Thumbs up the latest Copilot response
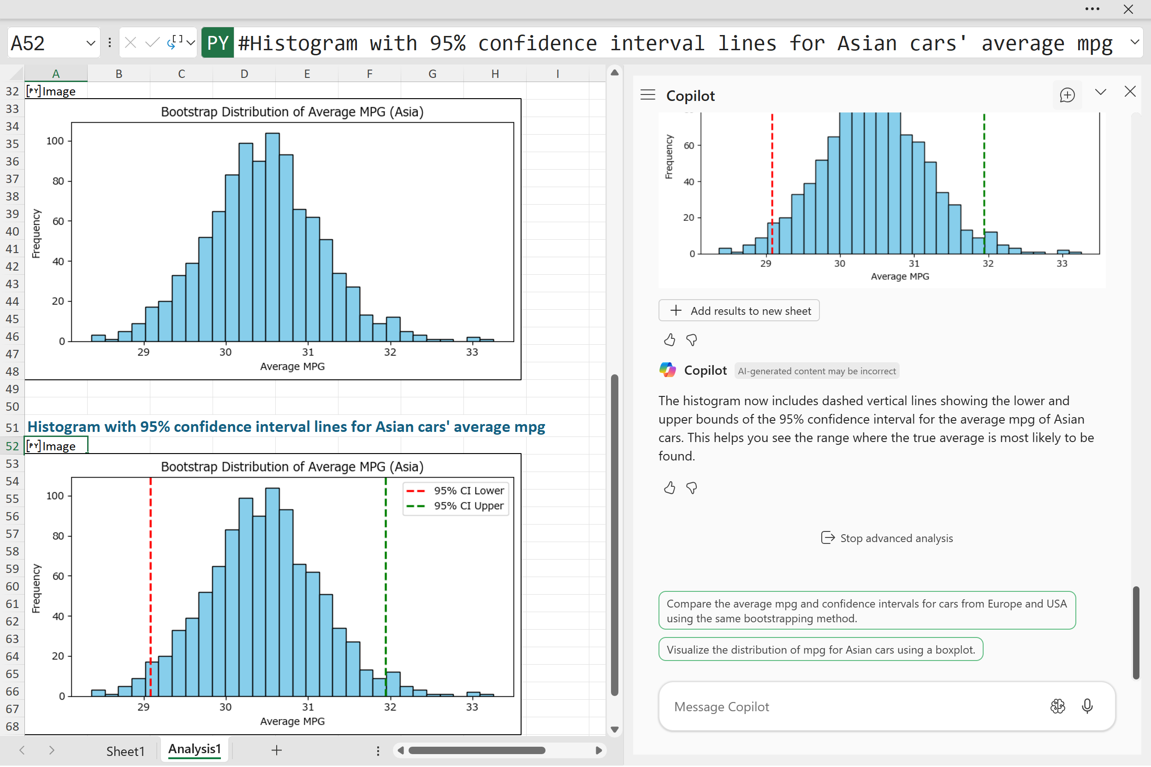Viewport: 1151px width, 767px height. coord(670,488)
